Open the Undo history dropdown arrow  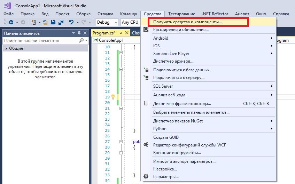[x=78, y=23]
